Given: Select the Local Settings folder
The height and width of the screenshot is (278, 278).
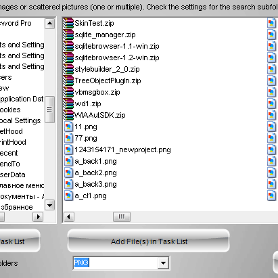Looking at the screenshot, I should [x=20, y=120].
